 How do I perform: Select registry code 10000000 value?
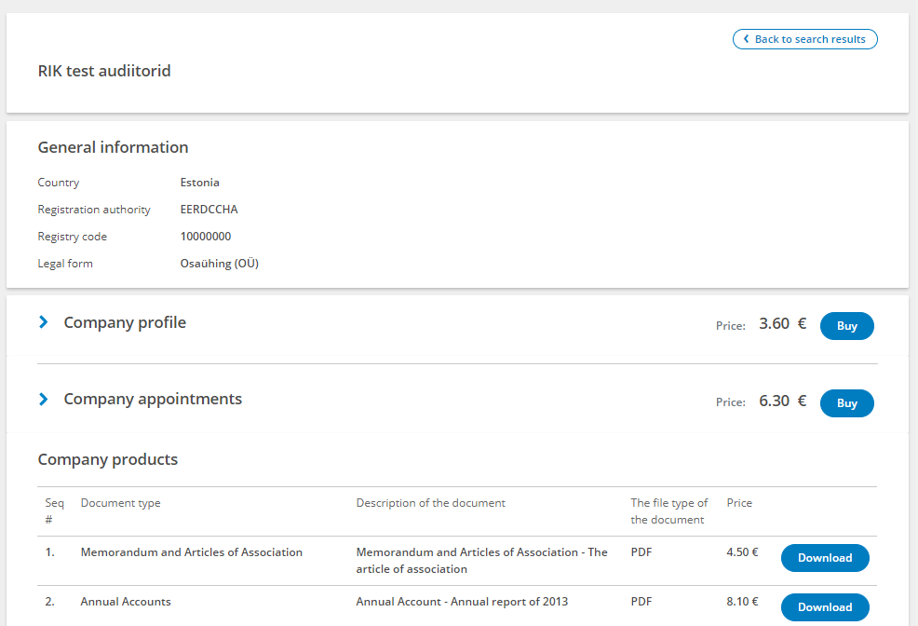click(x=206, y=237)
